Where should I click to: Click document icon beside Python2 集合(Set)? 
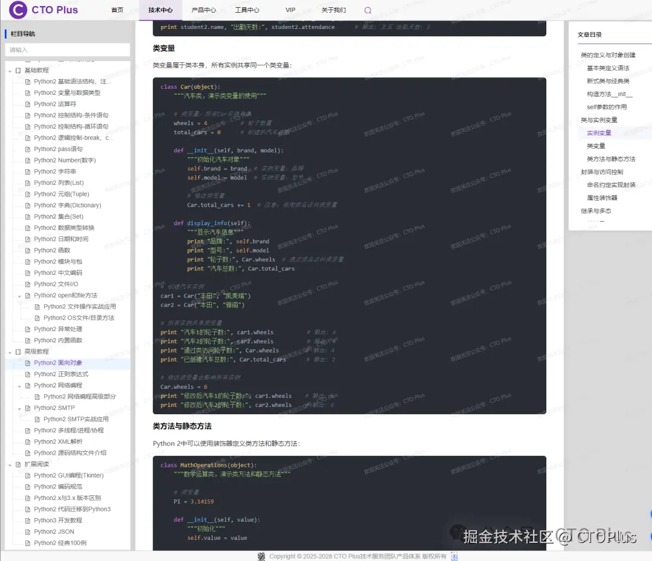tap(28, 216)
